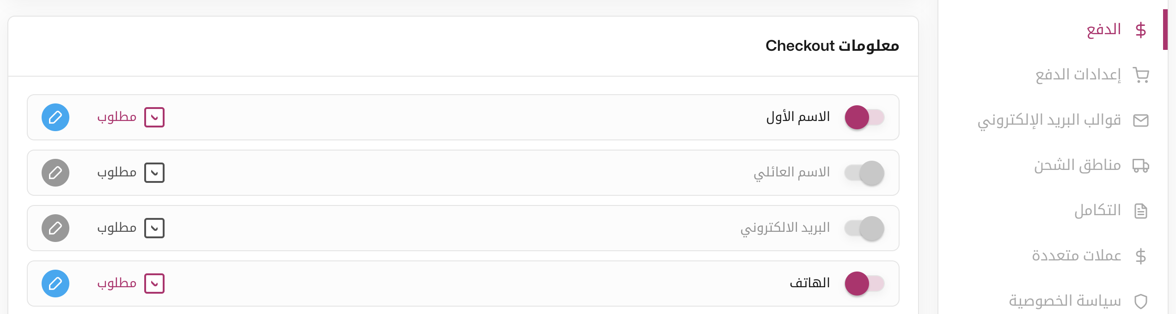Enable the الاسم العائلي field toggle
Image resolution: width=1176 pixels, height=314 pixels.
click(x=864, y=173)
